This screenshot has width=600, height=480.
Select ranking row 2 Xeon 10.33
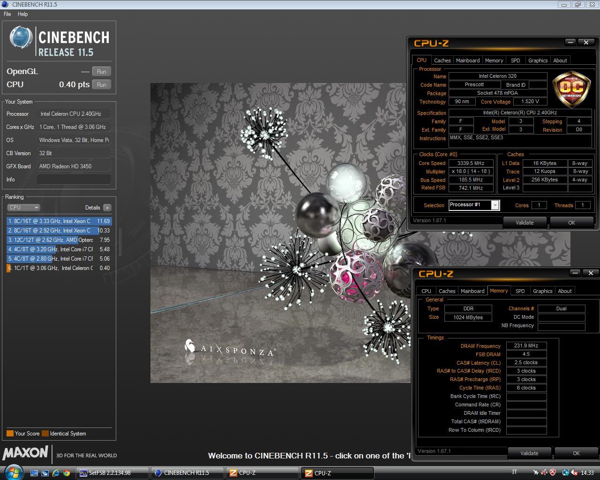point(59,231)
